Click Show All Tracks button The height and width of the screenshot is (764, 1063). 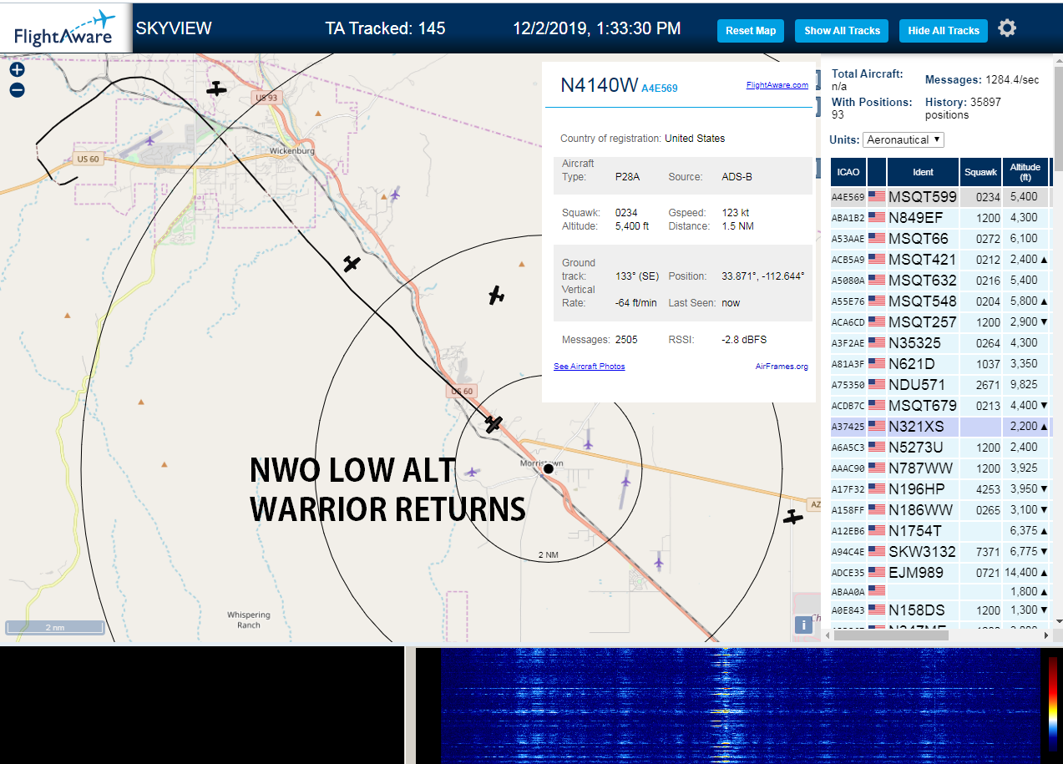(x=842, y=31)
